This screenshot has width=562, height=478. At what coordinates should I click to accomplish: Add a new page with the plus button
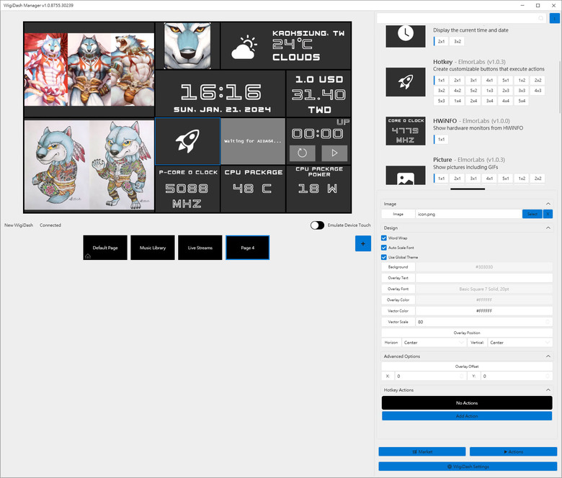point(362,243)
